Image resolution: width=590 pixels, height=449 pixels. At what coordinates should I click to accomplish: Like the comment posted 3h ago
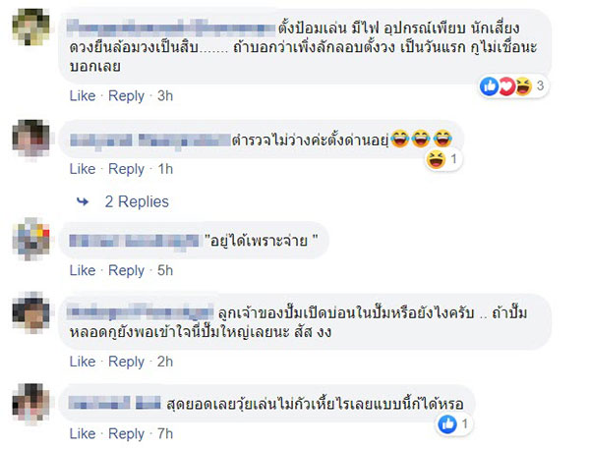[x=83, y=96]
